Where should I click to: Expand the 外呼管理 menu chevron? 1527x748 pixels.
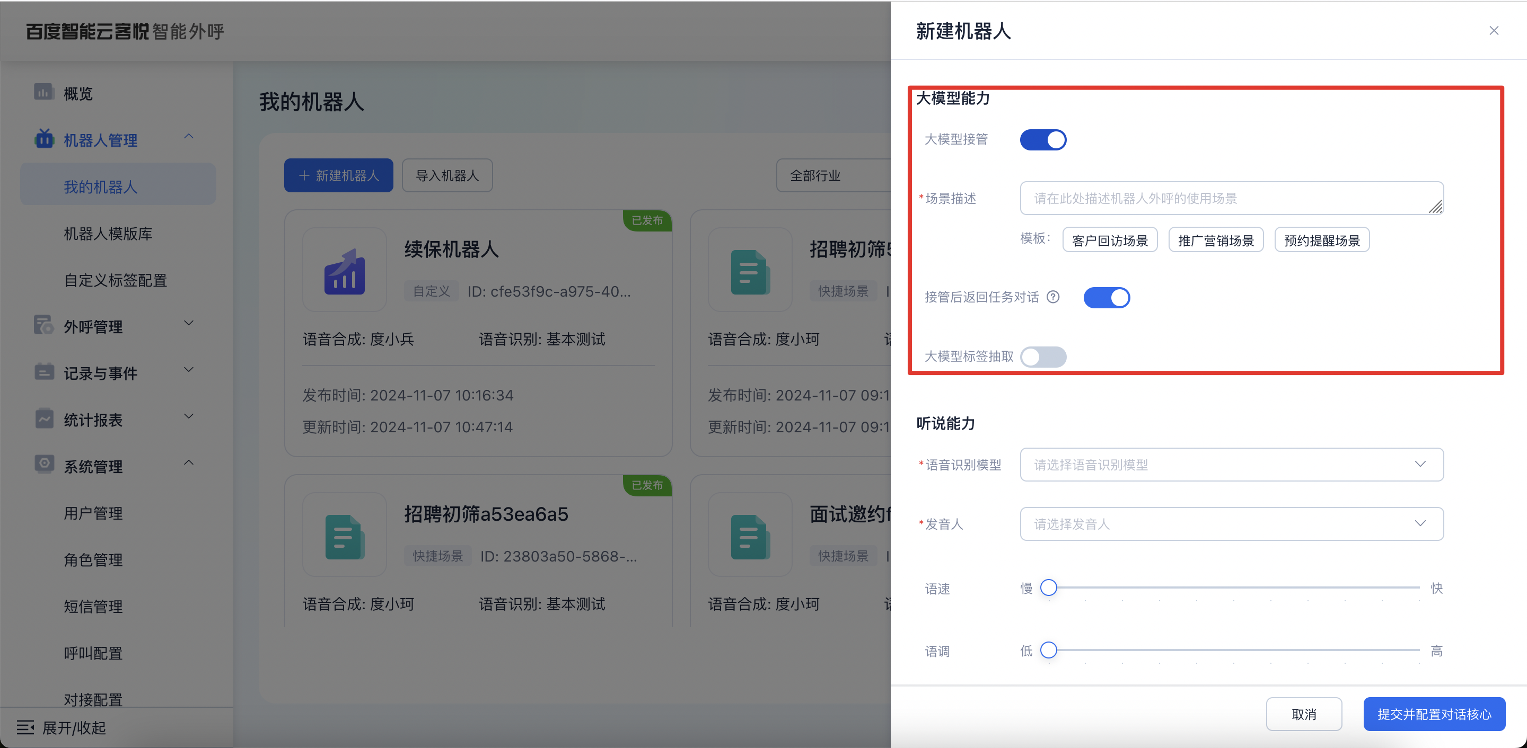[189, 323]
